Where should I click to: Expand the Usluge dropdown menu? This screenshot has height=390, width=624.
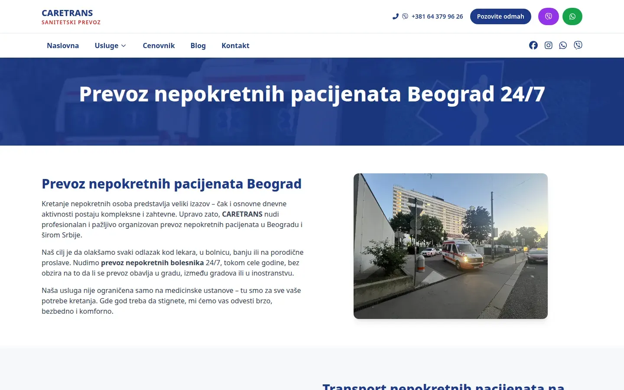(110, 45)
